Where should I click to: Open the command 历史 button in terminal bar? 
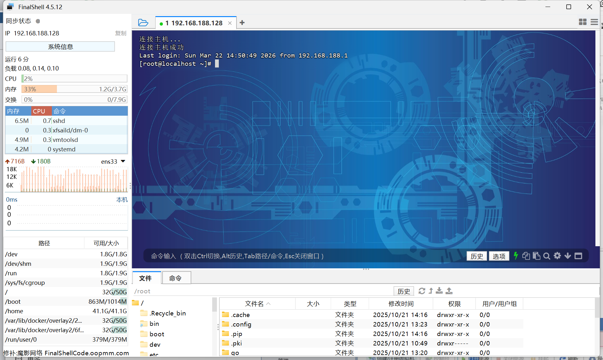pyautogui.click(x=477, y=256)
